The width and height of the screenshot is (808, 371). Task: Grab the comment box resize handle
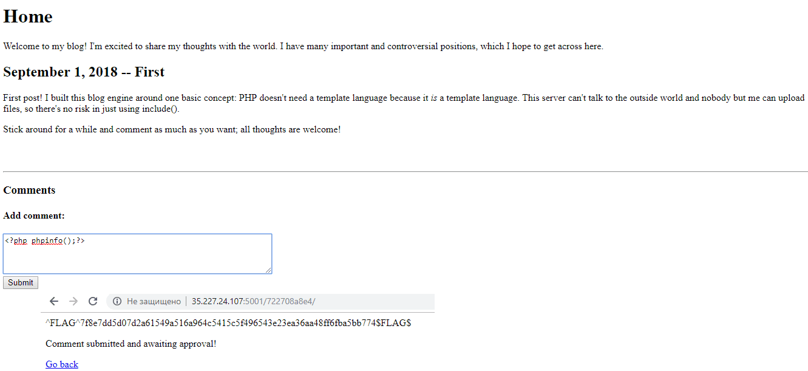point(268,270)
